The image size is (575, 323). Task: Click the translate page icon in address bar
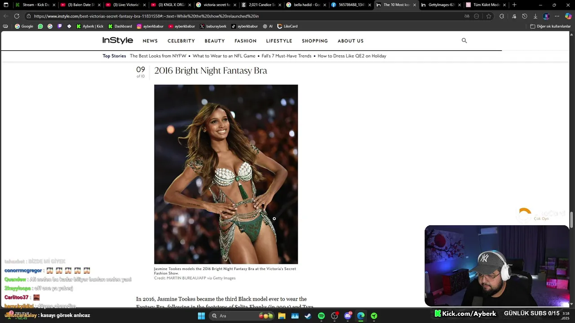point(467,16)
